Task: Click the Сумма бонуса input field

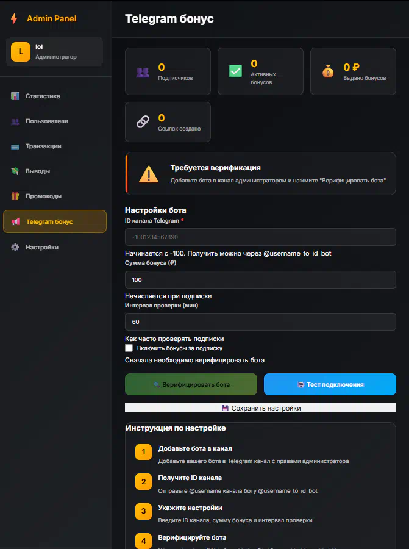Action: (x=260, y=279)
